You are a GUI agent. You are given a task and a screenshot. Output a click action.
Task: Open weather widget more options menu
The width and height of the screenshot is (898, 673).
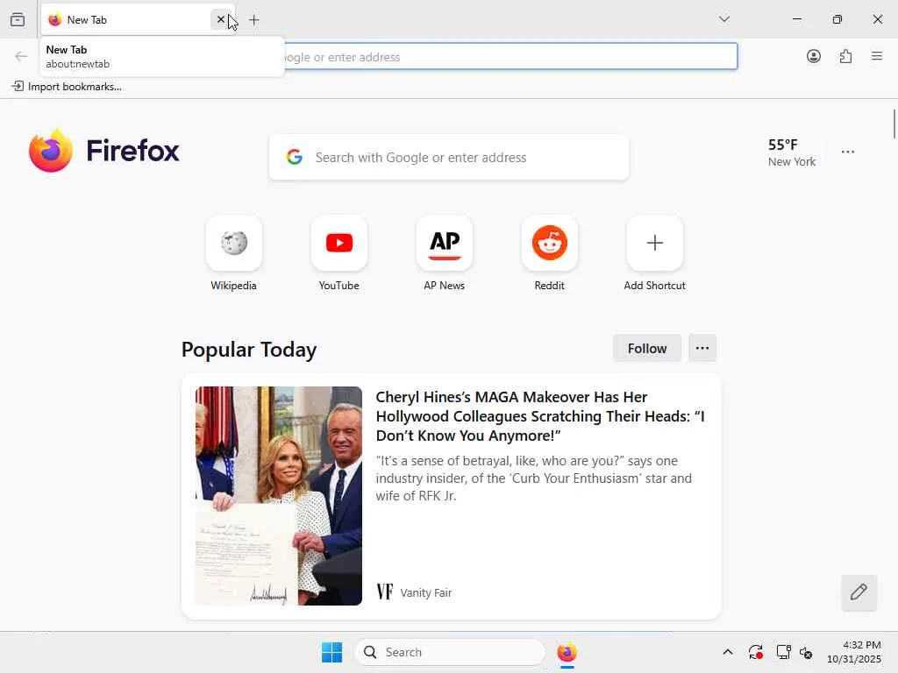coord(848,152)
